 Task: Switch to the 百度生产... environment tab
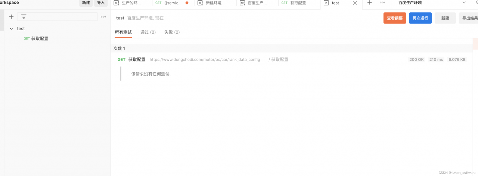tap(257, 3)
